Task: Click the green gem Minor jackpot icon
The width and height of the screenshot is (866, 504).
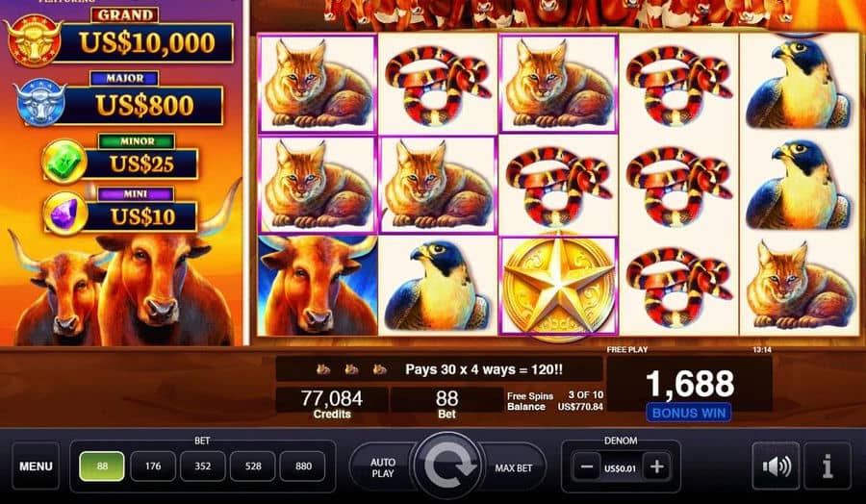Action: click(64, 162)
